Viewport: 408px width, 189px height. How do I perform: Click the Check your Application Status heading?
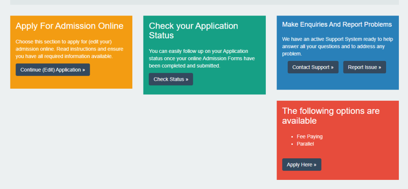(193, 31)
